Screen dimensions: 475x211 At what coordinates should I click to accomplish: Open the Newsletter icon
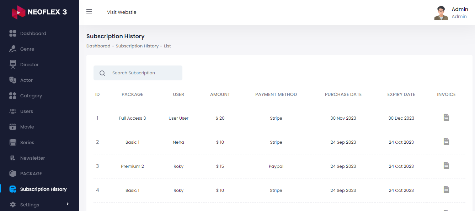pos(13,158)
